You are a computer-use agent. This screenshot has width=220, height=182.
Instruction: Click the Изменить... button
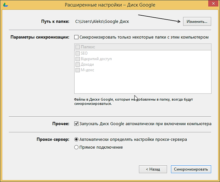[197, 21]
